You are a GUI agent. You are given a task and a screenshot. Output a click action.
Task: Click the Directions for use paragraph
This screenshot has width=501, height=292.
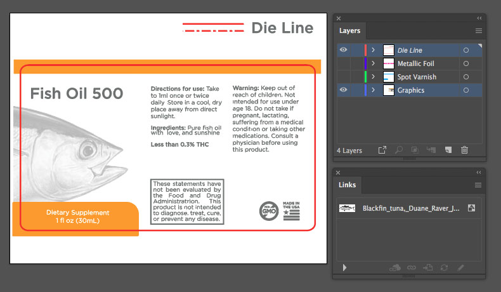pyautogui.click(x=186, y=102)
